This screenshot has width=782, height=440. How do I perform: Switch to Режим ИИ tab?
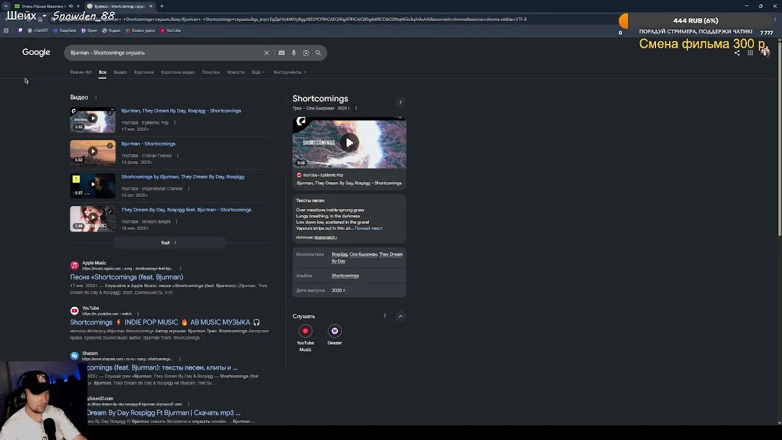[x=81, y=72]
